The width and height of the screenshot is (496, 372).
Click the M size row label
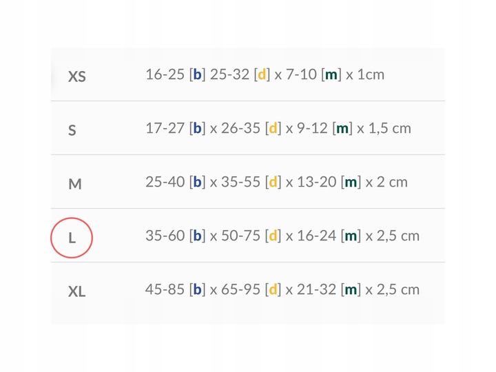click(75, 184)
